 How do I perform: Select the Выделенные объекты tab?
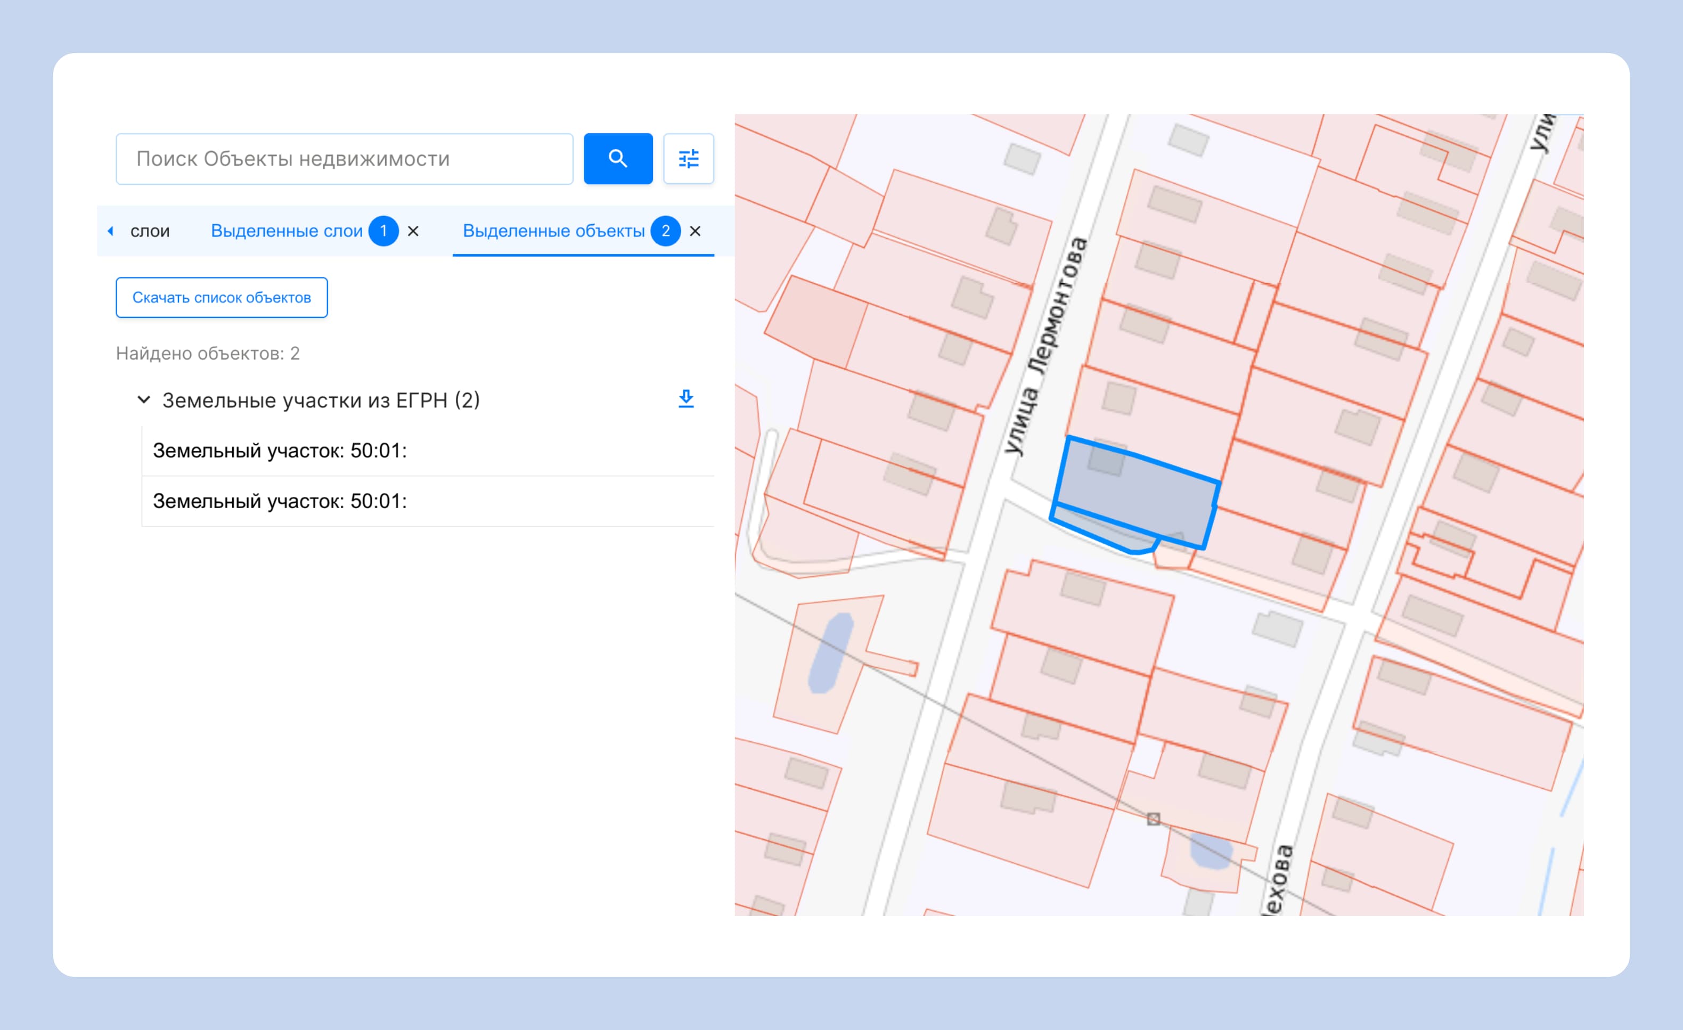tap(553, 231)
